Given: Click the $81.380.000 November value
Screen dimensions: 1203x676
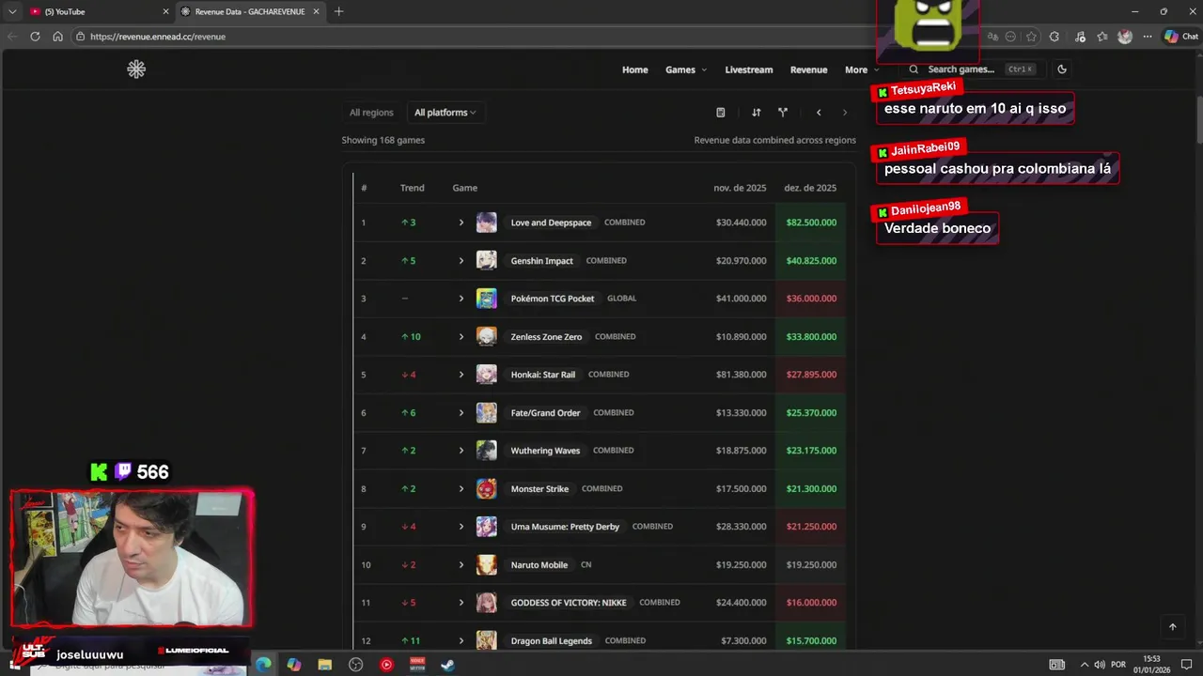Looking at the screenshot, I should [x=742, y=375].
